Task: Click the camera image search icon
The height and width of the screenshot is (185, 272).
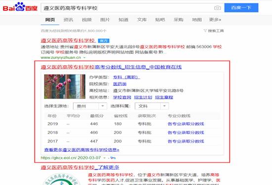Action: coord(218,8)
